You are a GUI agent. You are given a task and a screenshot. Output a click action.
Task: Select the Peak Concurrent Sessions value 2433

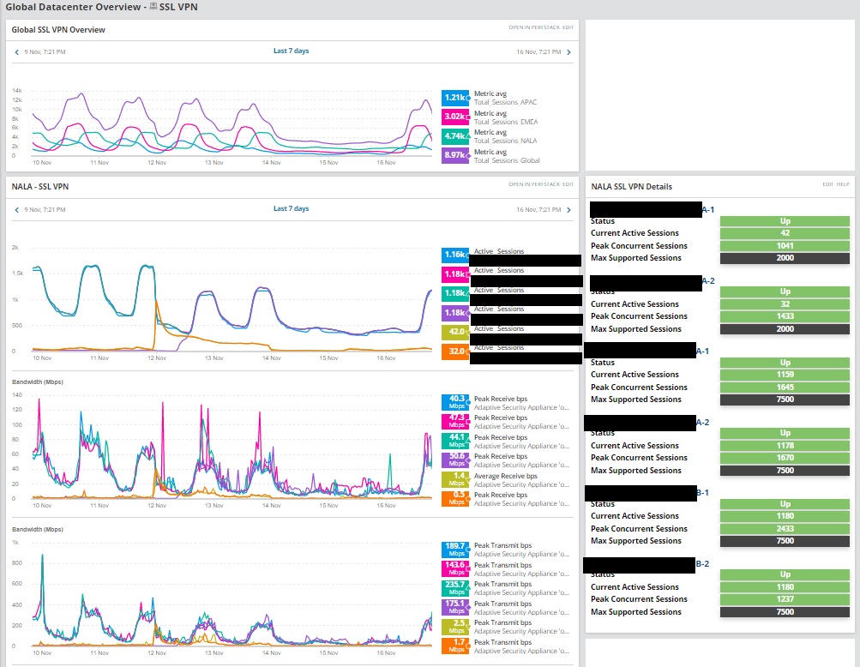(x=785, y=529)
